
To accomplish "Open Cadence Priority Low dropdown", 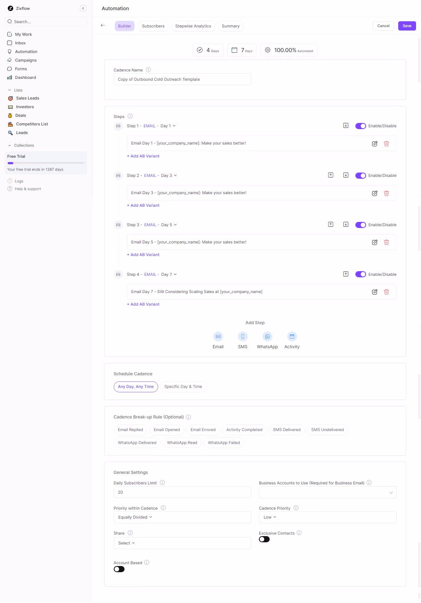I will (328, 517).
